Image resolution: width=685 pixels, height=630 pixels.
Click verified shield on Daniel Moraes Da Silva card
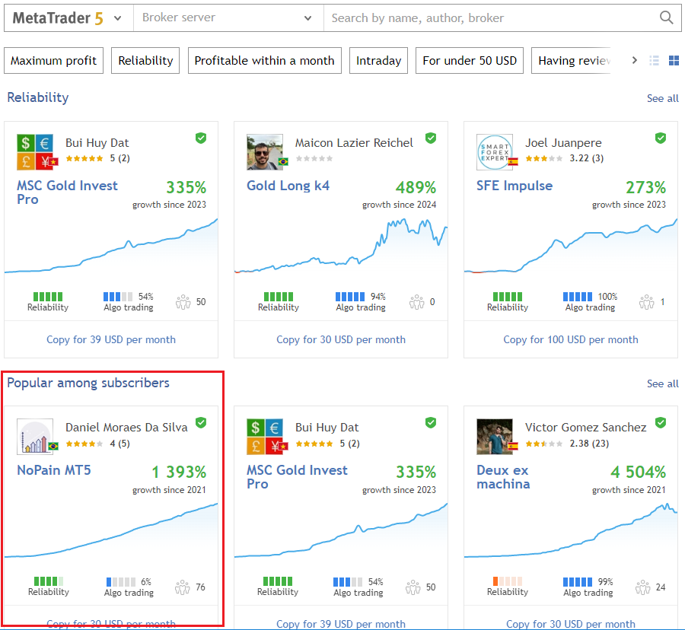pyautogui.click(x=201, y=422)
